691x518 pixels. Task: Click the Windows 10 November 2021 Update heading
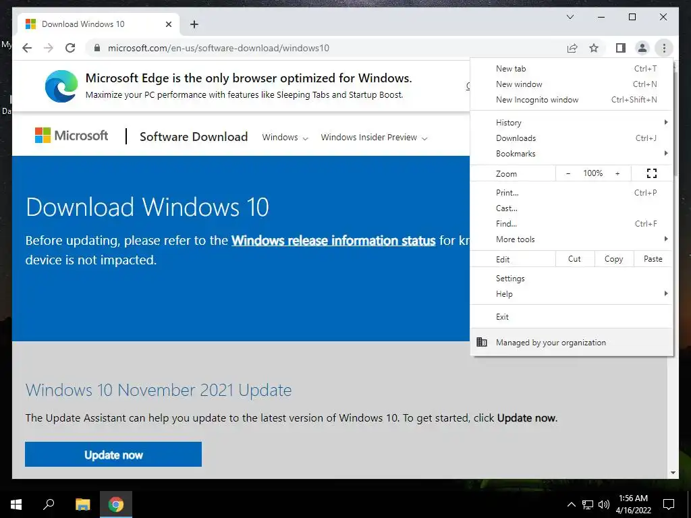click(159, 390)
